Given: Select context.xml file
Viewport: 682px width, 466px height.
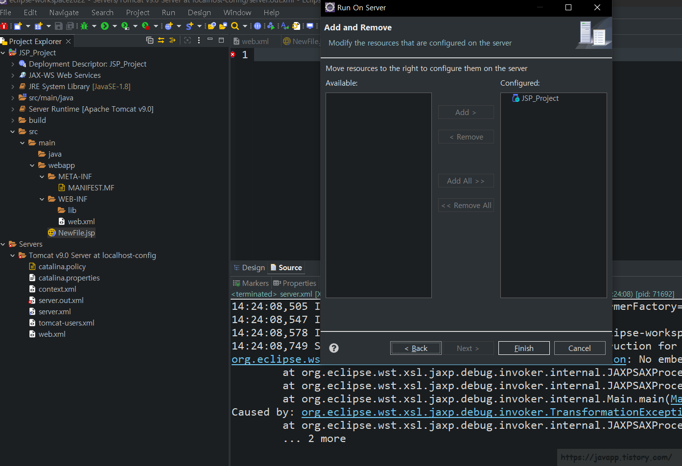Looking at the screenshot, I should (52, 289).
